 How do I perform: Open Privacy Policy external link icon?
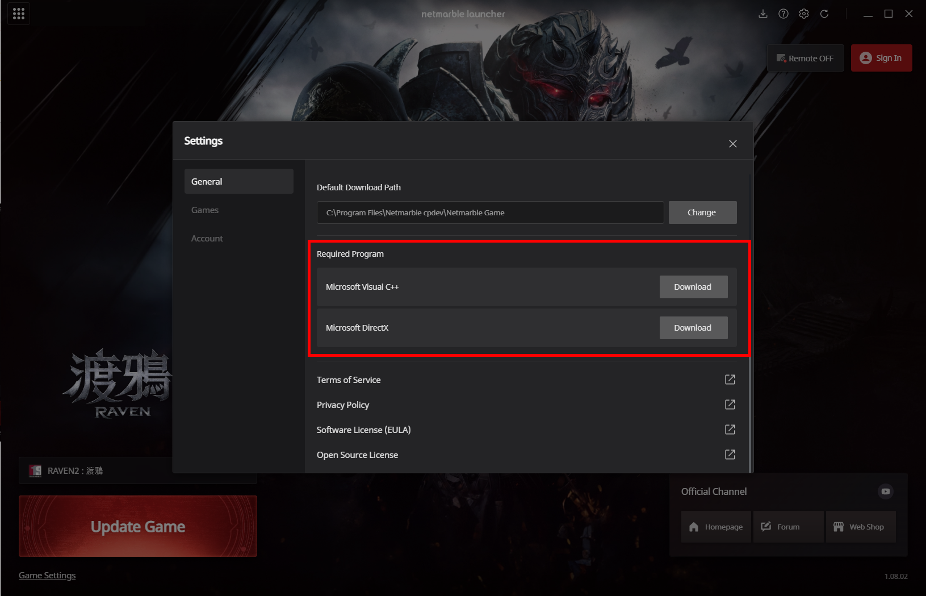coord(730,405)
